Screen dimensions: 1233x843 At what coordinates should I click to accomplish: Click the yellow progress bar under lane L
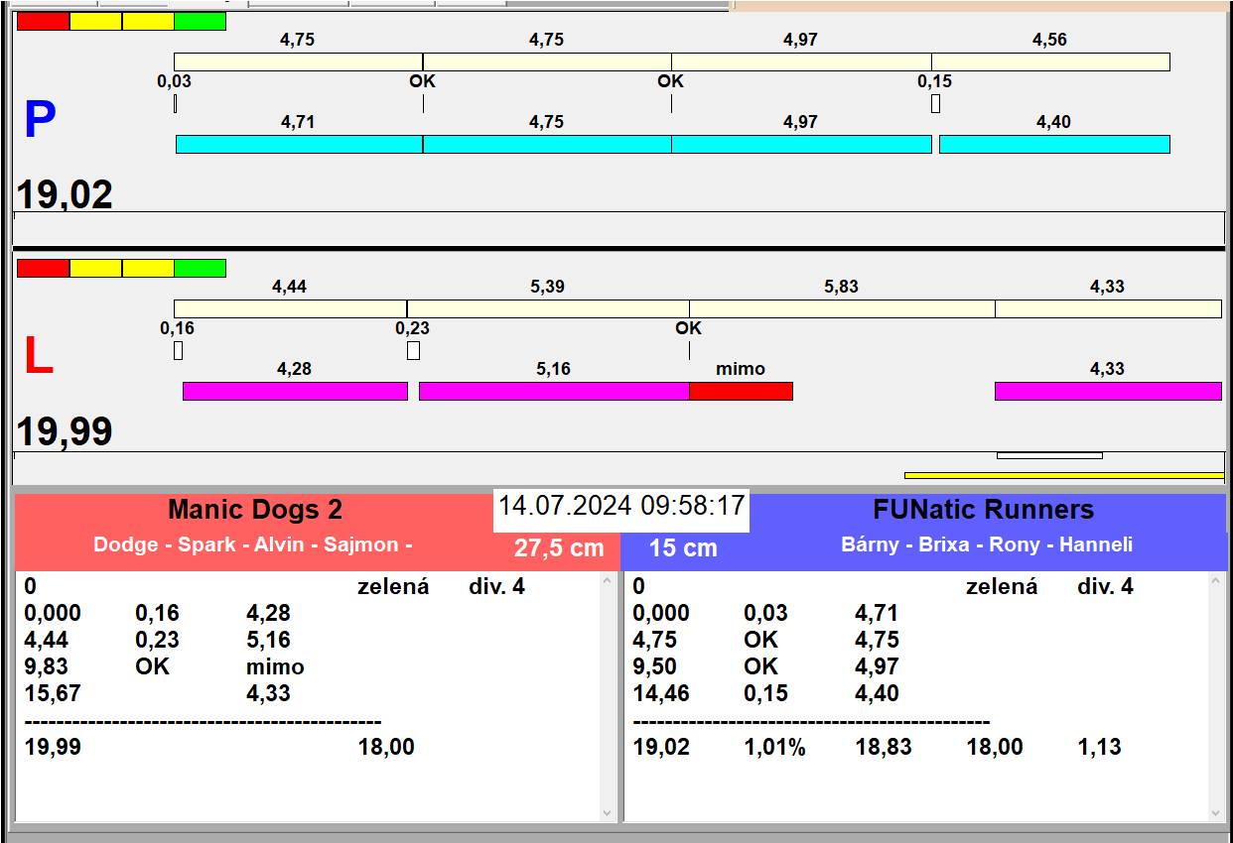tap(1063, 475)
